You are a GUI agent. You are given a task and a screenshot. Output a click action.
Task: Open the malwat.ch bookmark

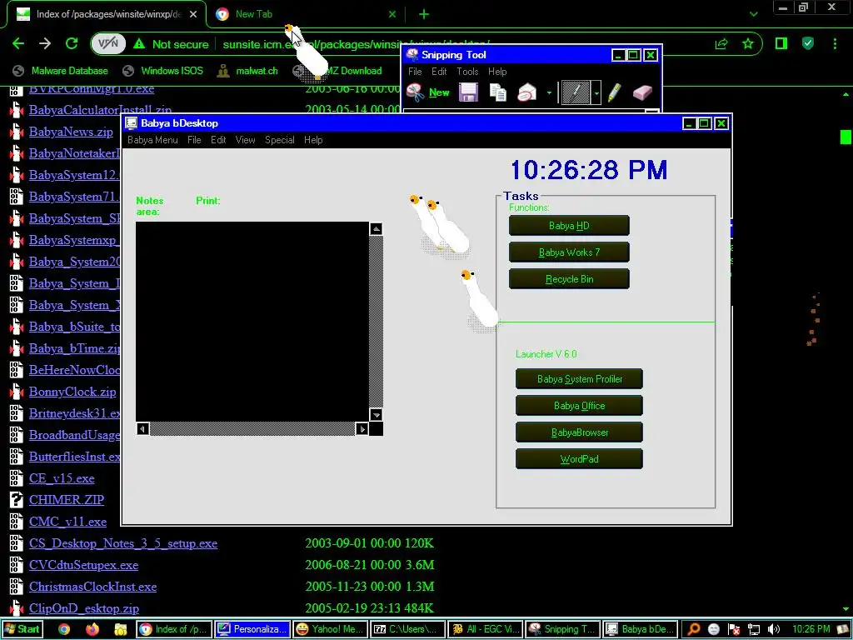tap(247, 71)
